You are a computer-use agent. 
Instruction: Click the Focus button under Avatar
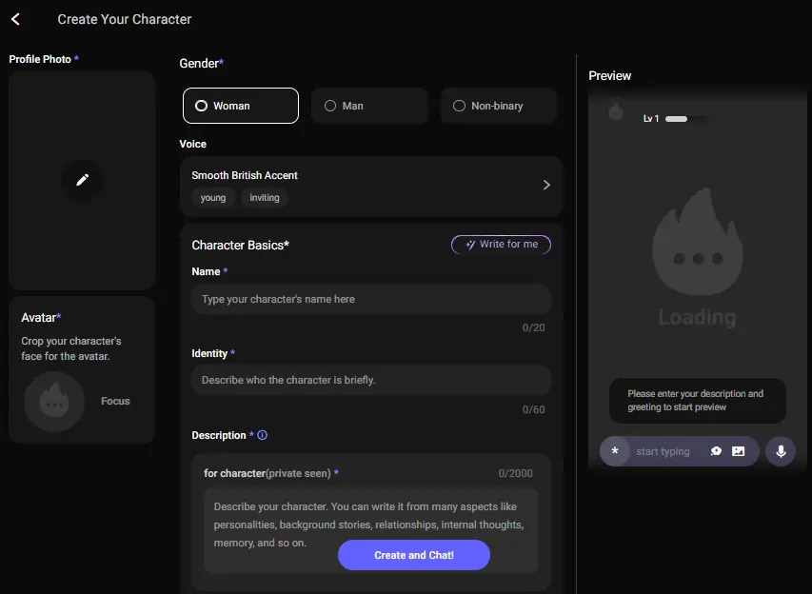(115, 401)
